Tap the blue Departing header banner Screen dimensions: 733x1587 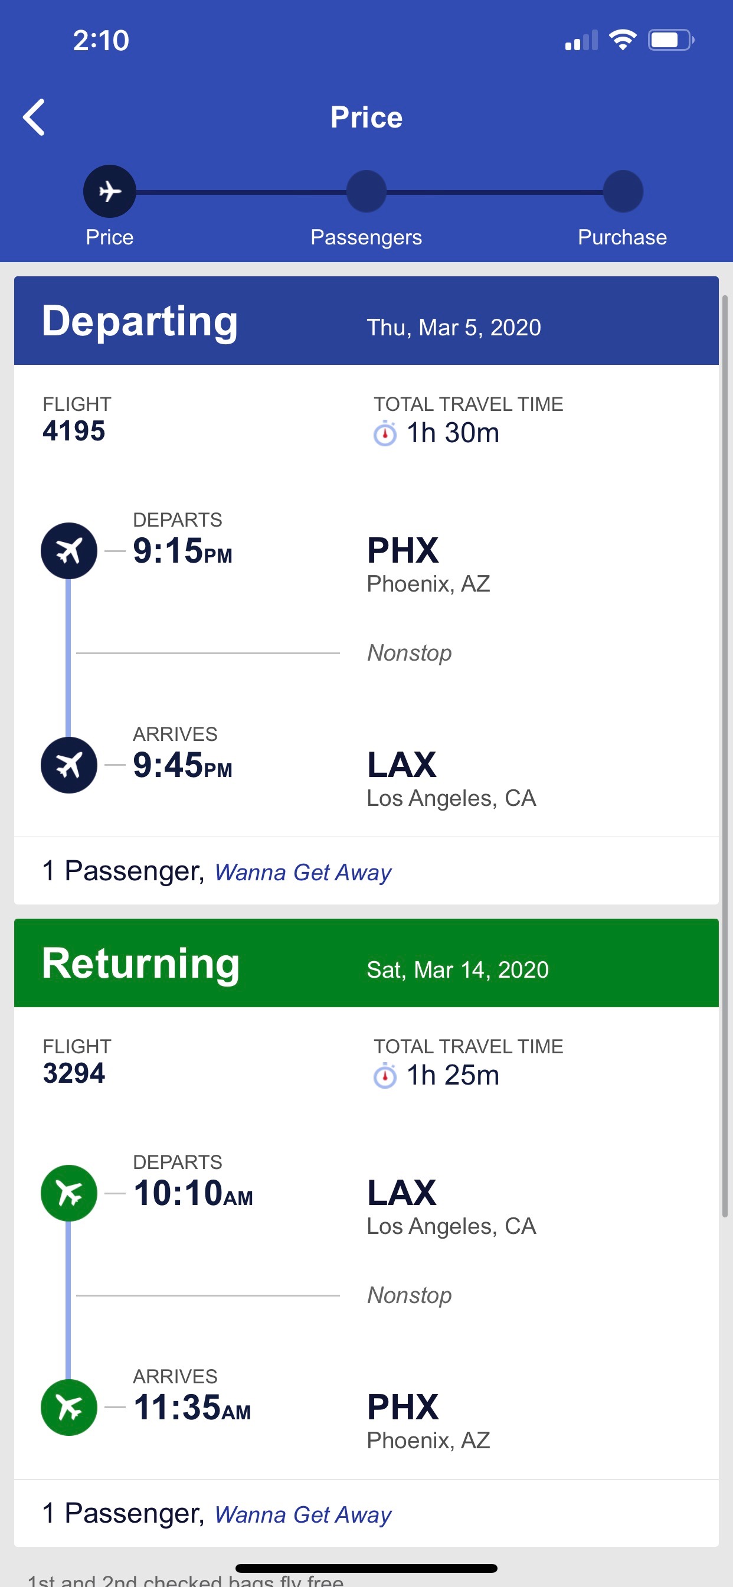366,321
